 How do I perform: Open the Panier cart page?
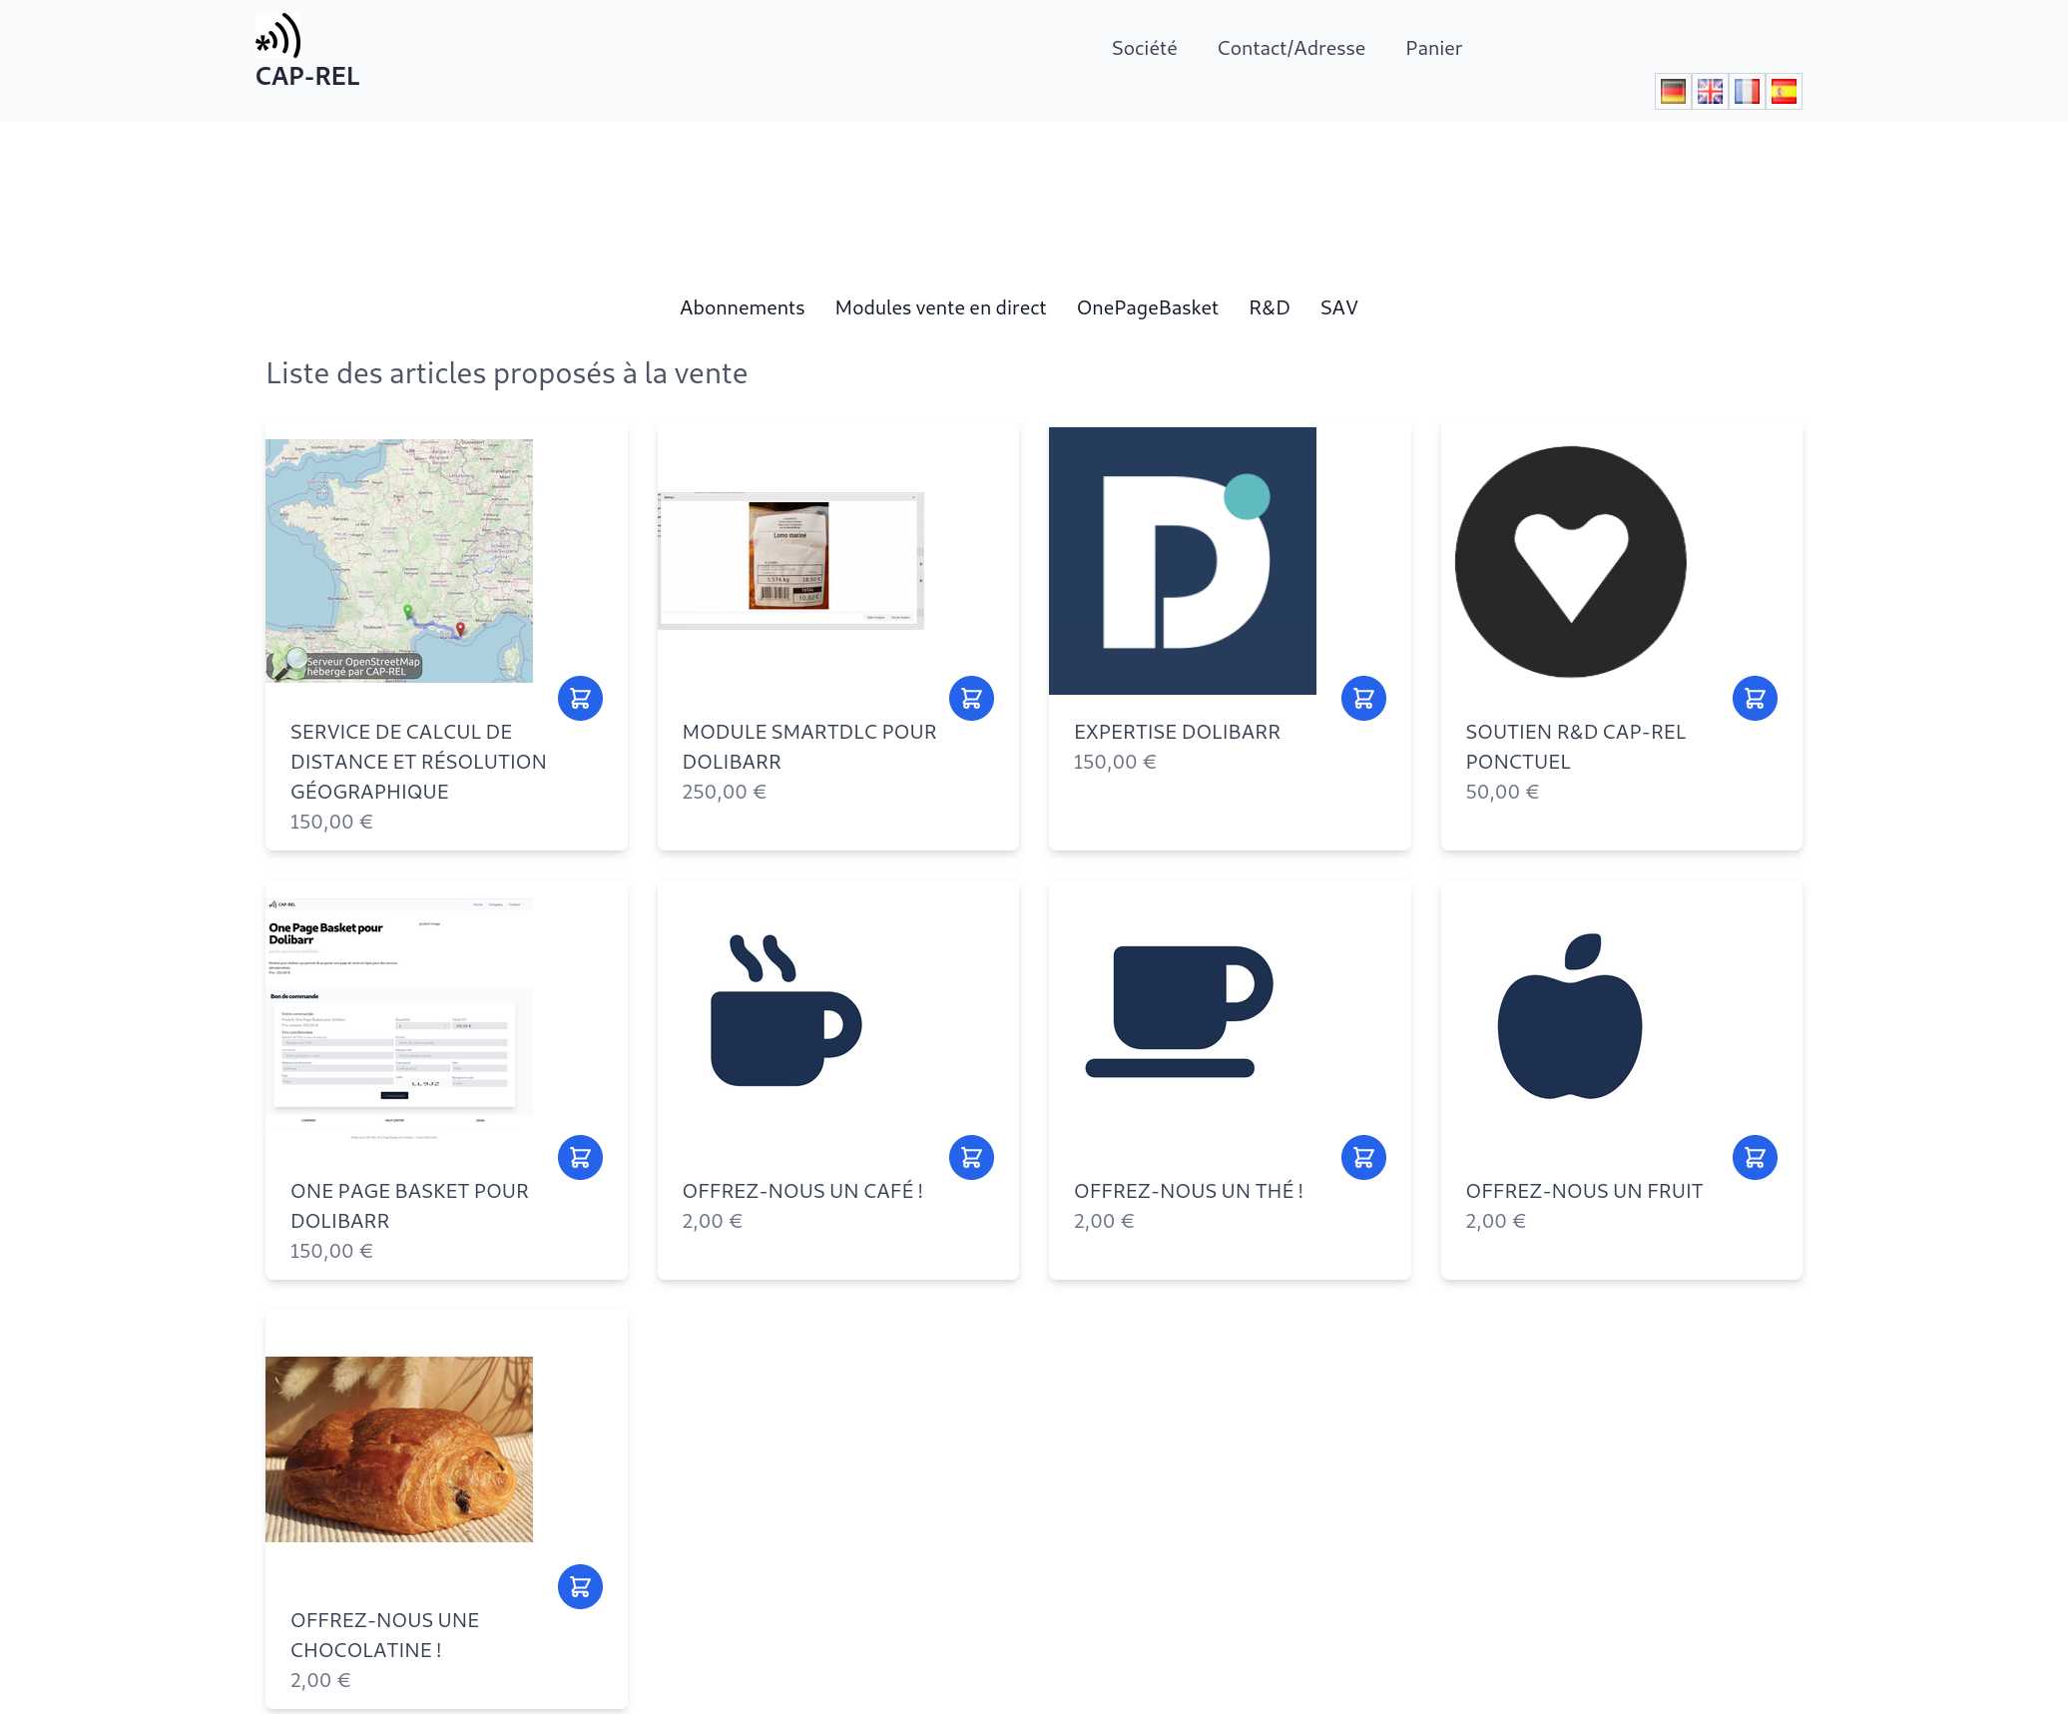coord(1433,48)
